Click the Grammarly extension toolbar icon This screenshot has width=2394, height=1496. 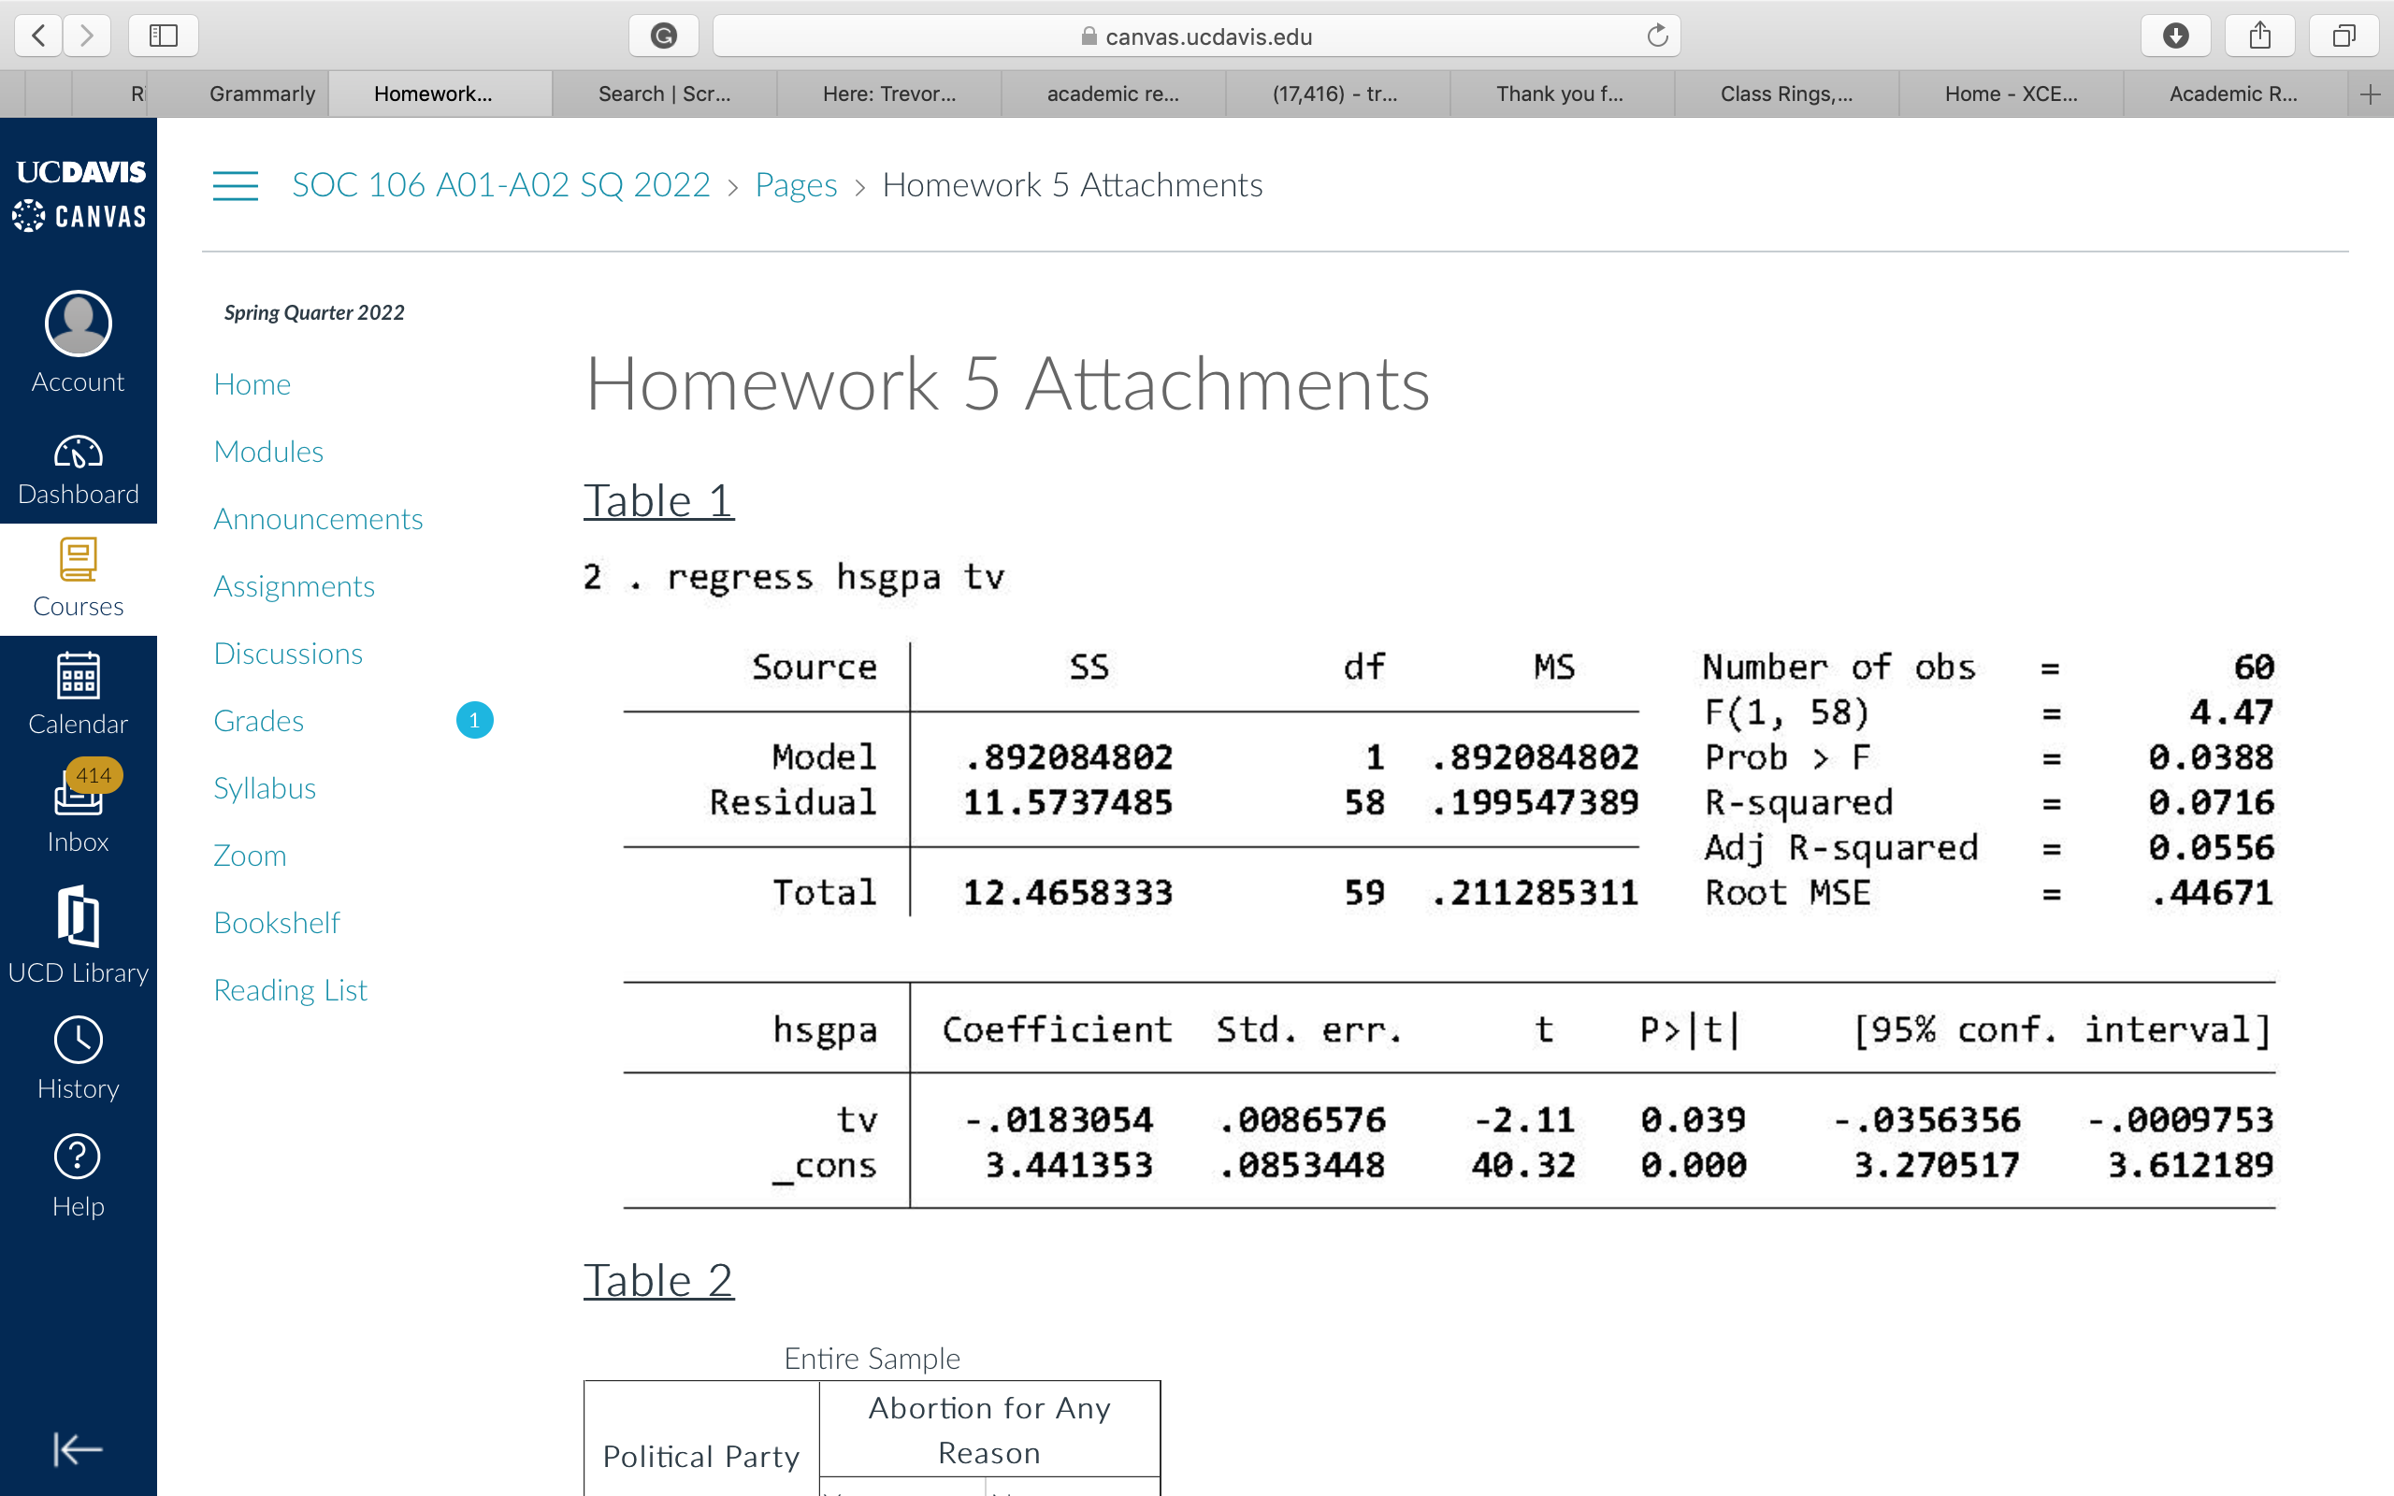pos(663,36)
